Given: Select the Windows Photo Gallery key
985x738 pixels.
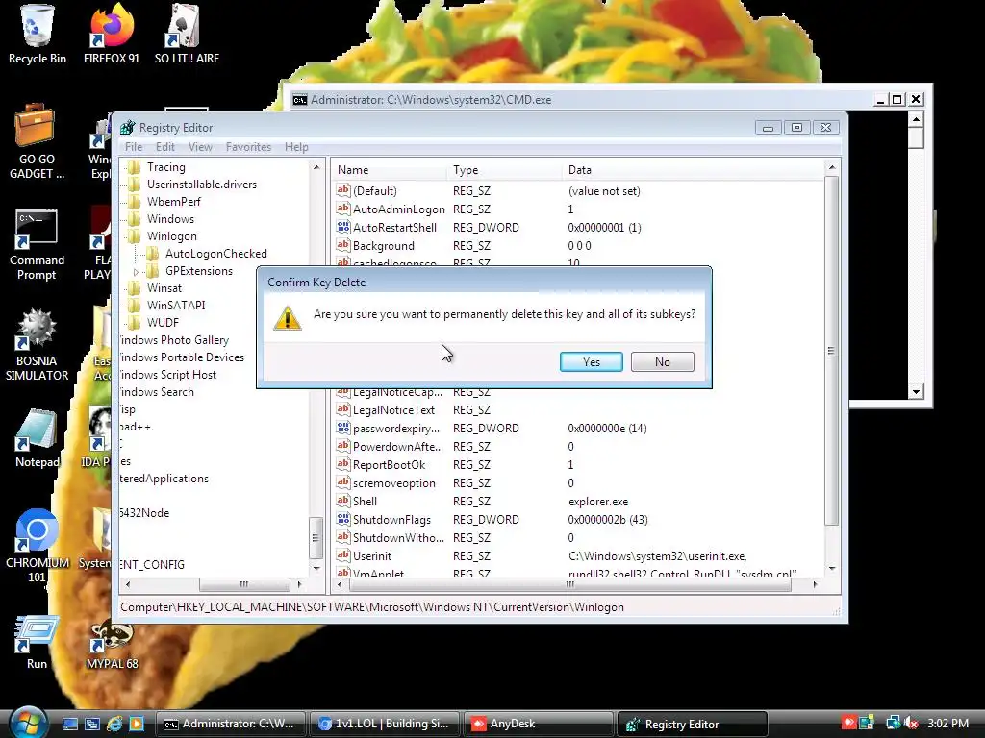Looking at the screenshot, I should 174,340.
